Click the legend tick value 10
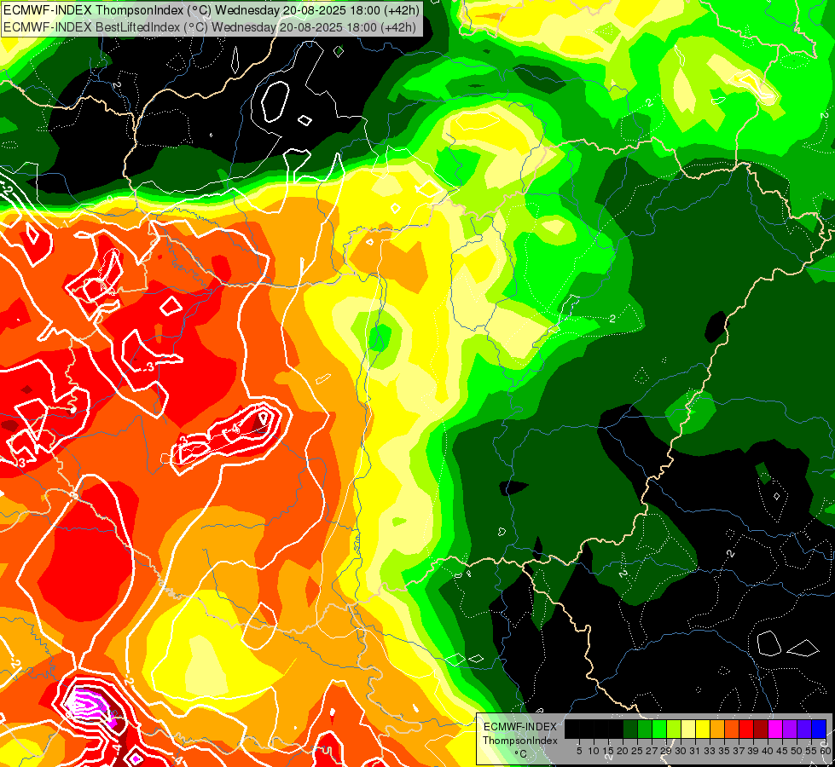835x767 pixels. [x=594, y=751]
